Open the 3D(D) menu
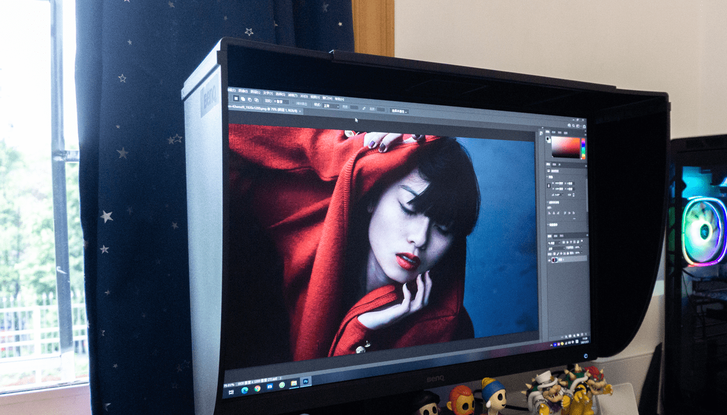Image resolution: width=727 pixels, height=415 pixels. pos(304,96)
